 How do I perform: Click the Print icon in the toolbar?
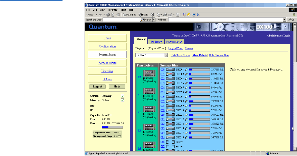click(165, 15)
